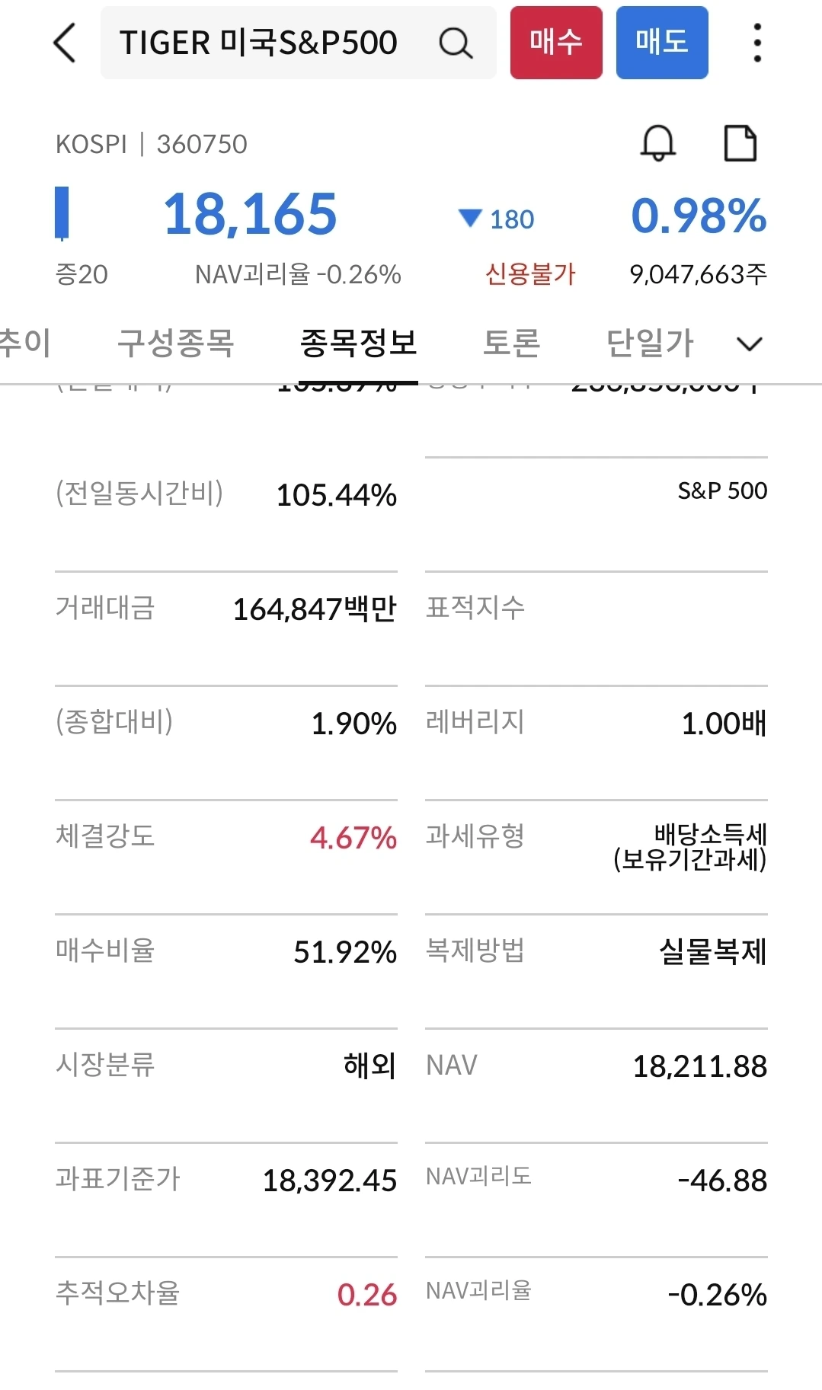Expand the tab list chevron
Viewport: 822px width, 1390px height.
click(750, 344)
